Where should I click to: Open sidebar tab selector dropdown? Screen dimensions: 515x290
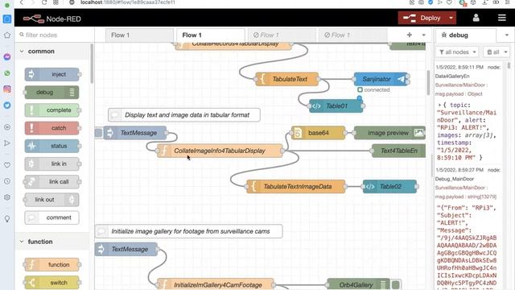click(506, 35)
